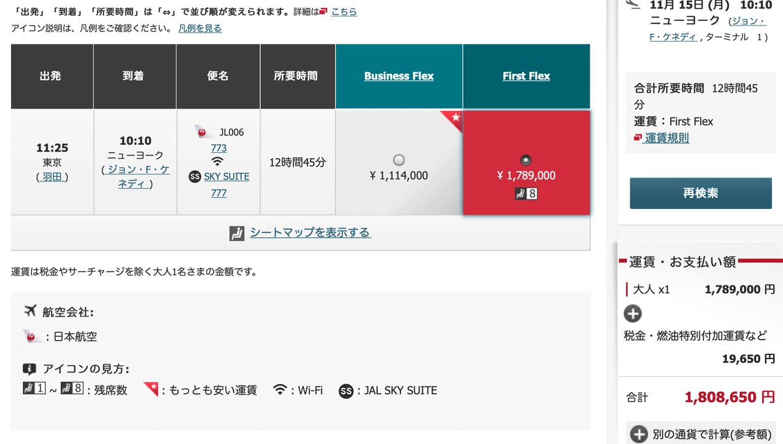Click the lowest fare legend ribbon icon
The height and width of the screenshot is (444, 783).
(151, 390)
